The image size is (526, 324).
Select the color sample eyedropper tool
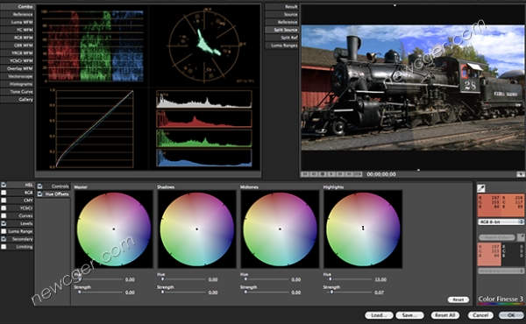click(x=481, y=188)
